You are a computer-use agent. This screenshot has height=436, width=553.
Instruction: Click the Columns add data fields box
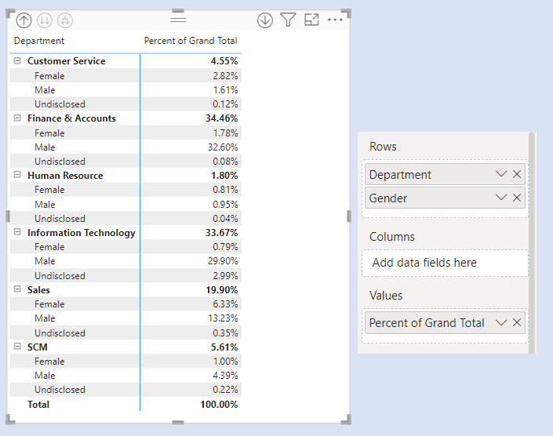pos(445,263)
